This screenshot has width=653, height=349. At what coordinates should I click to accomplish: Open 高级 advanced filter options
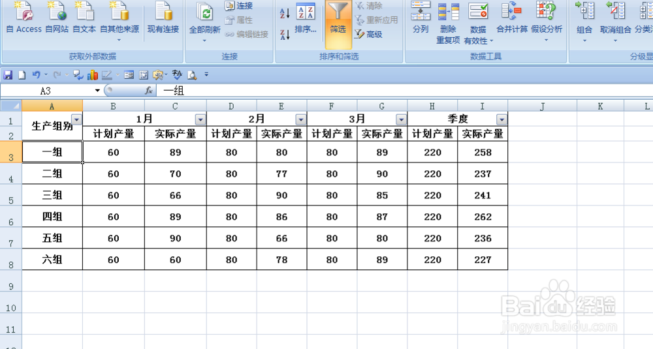click(x=368, y=35)
